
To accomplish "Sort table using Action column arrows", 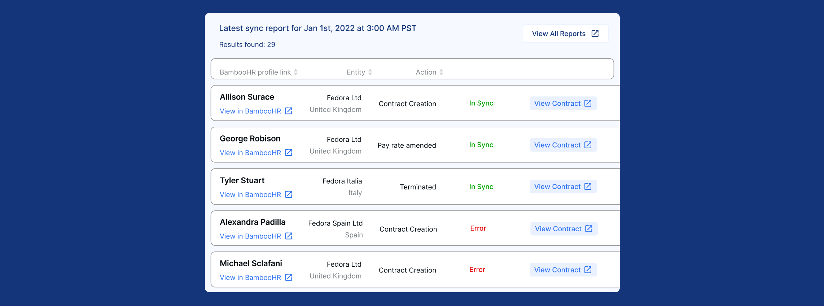I will click(x=441, y=72).
